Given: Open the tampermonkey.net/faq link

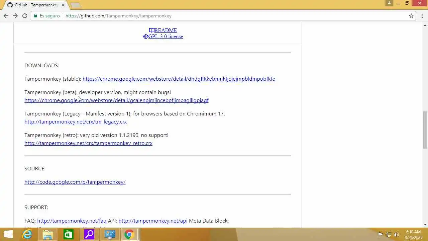Looking at the screenshot, I should tap(72, 221).
